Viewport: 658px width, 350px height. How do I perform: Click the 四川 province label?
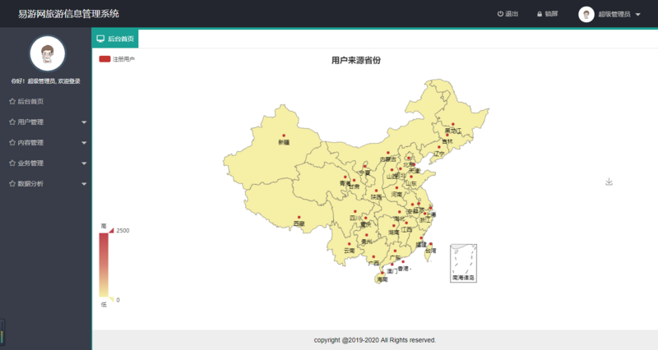tap(356, 218)
